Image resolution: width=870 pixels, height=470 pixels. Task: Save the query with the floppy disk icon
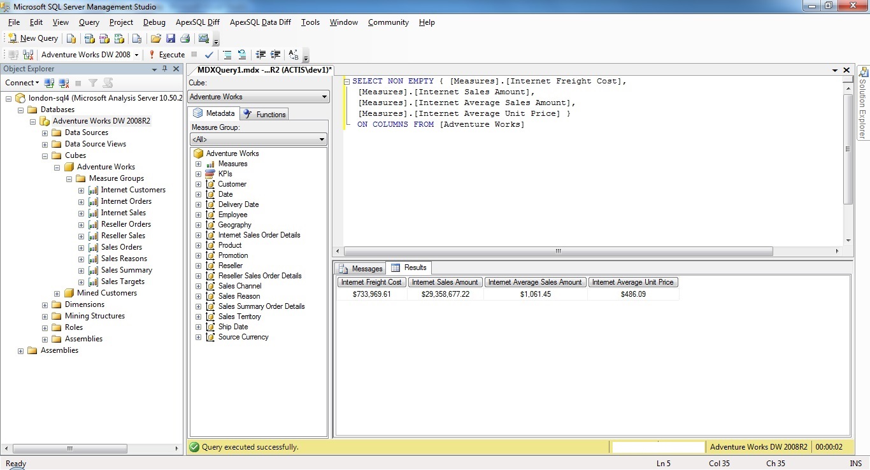[171, 38]
